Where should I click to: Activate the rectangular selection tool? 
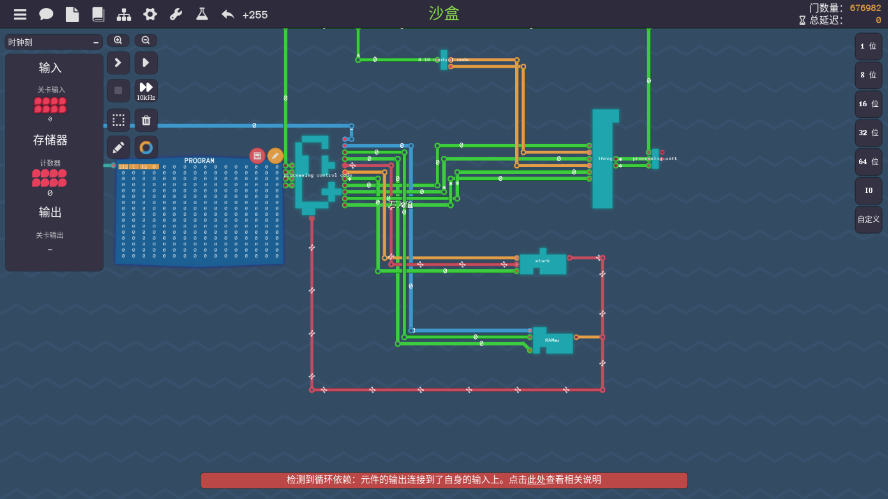(118, 120)
